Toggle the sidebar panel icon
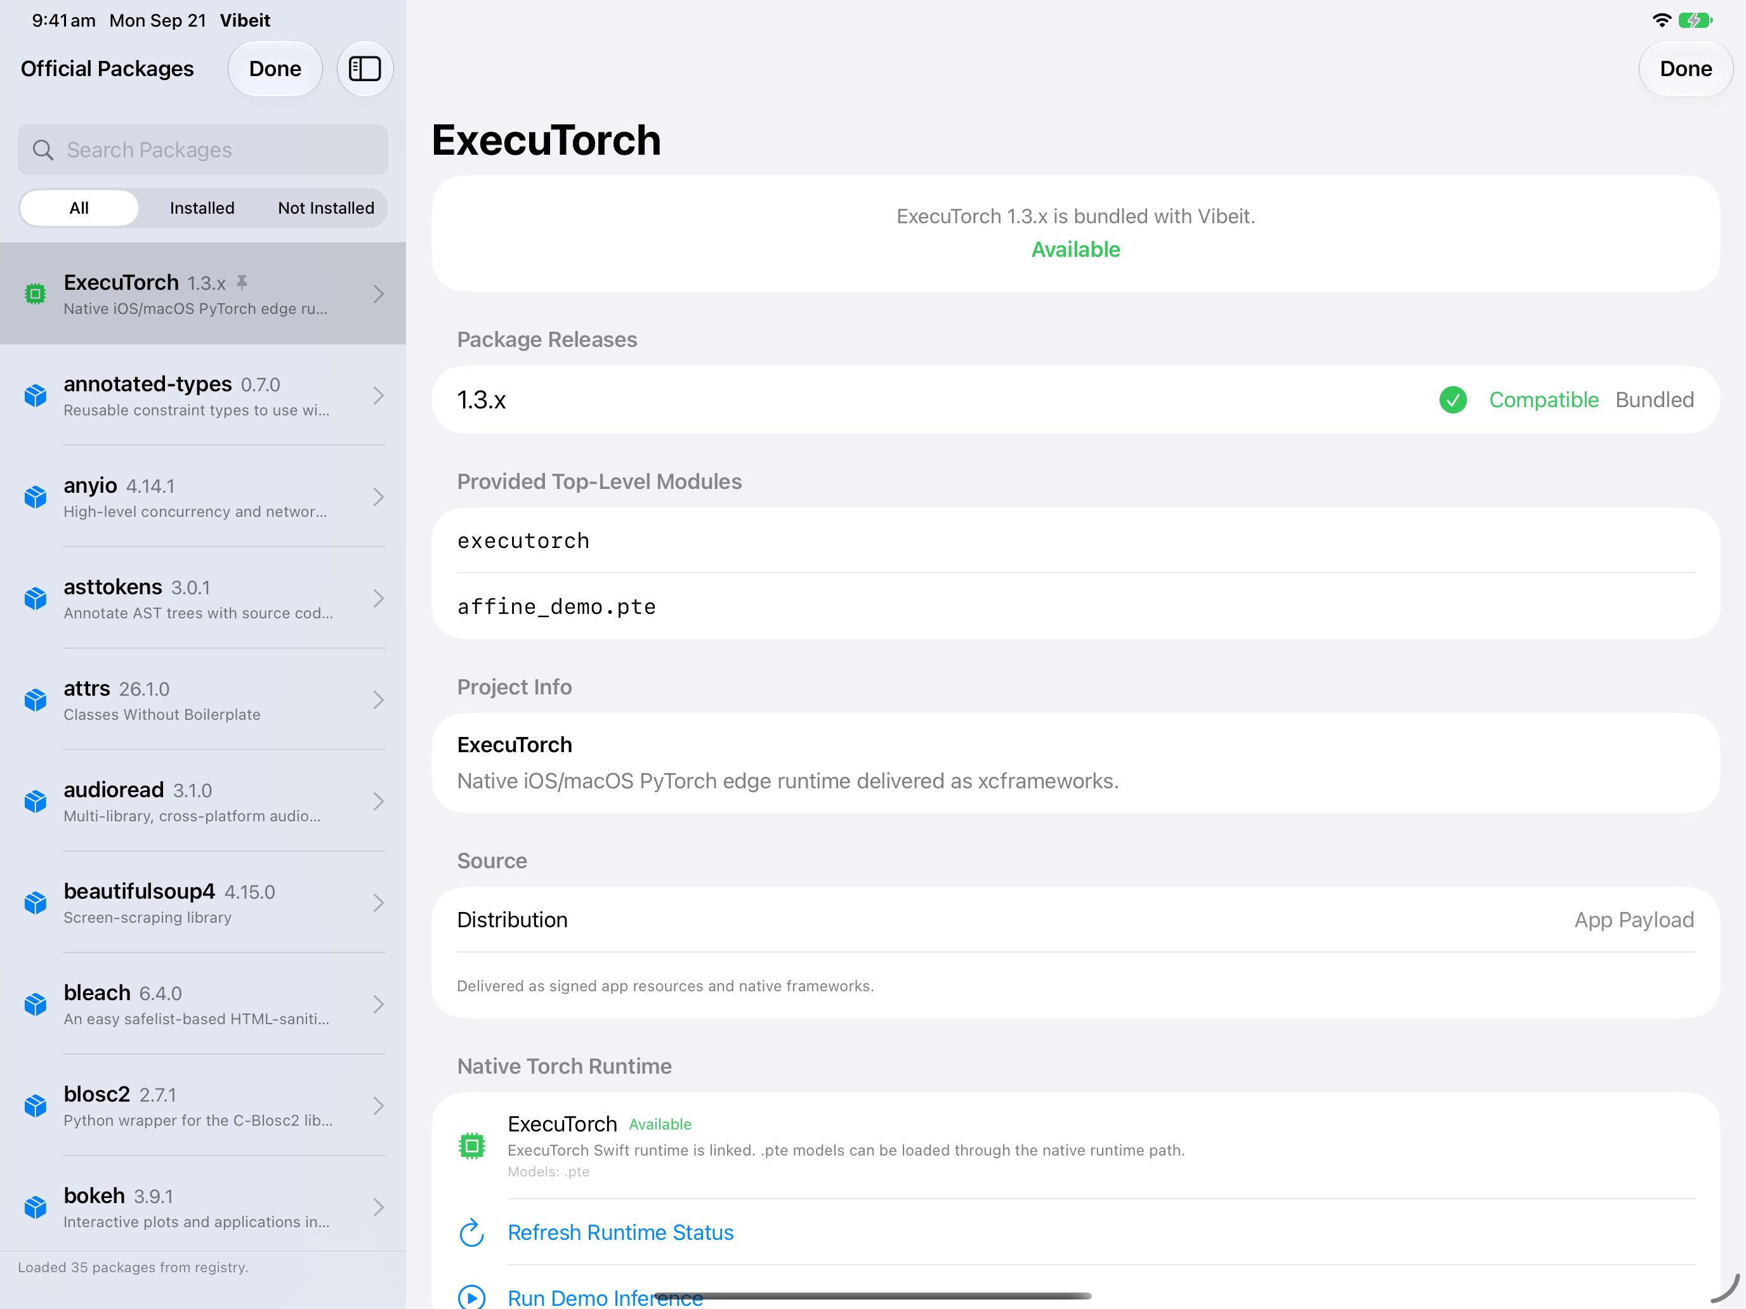This screenshot has height=1309, width=1746. pos(365,68)
